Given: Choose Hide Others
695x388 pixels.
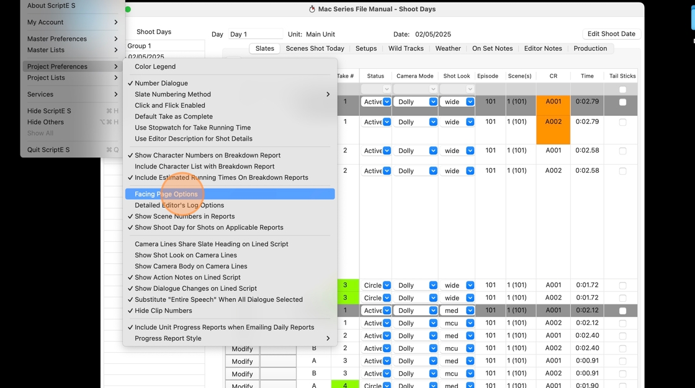Looking at the screenshot, I should (x=72, y=122).
